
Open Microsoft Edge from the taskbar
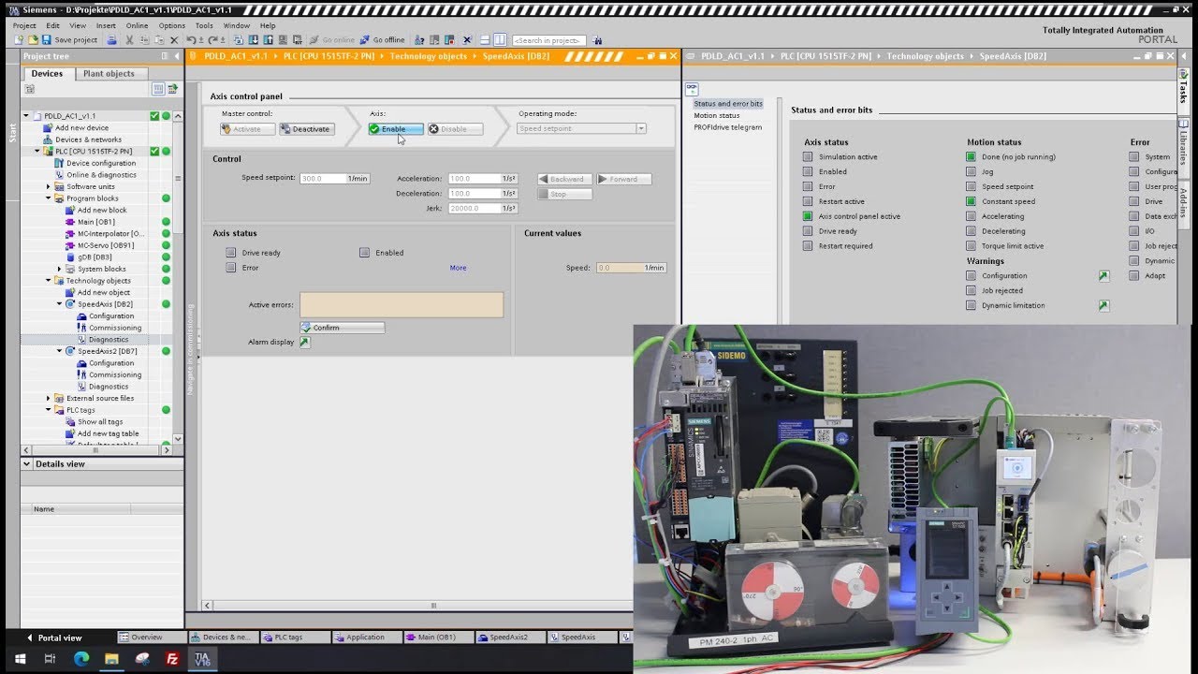pyautogui.click(x=80, y=659)
